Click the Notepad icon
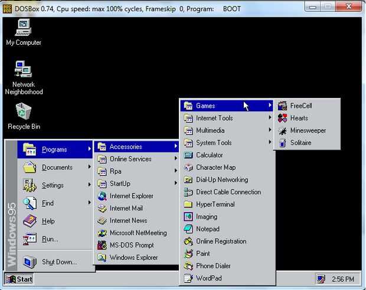The image size is (366, 290). [188, 229]
